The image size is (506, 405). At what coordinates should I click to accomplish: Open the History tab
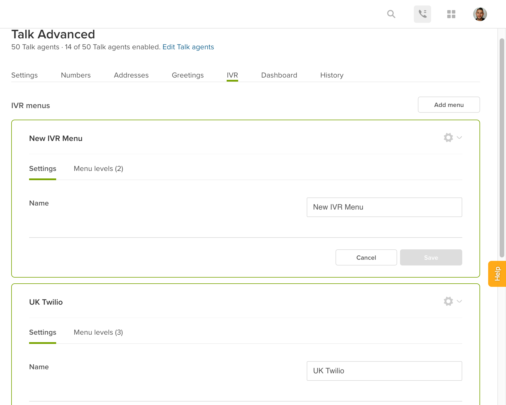pyautogui.click(x=332, y=75)
